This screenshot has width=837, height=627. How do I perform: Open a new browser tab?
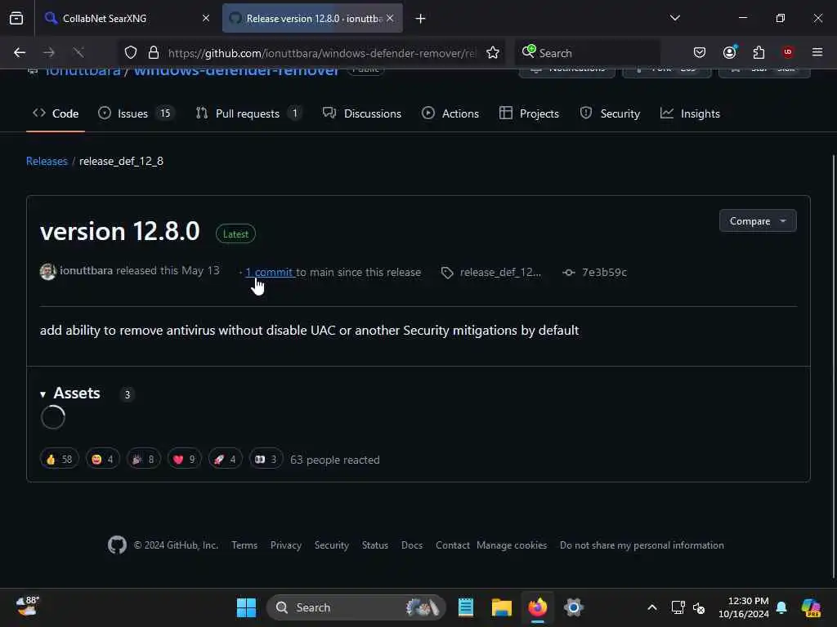point(421,19)
